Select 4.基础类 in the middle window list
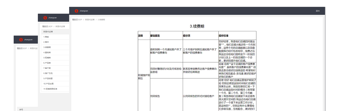The image size is (342, 111). [x=55, y=52]
